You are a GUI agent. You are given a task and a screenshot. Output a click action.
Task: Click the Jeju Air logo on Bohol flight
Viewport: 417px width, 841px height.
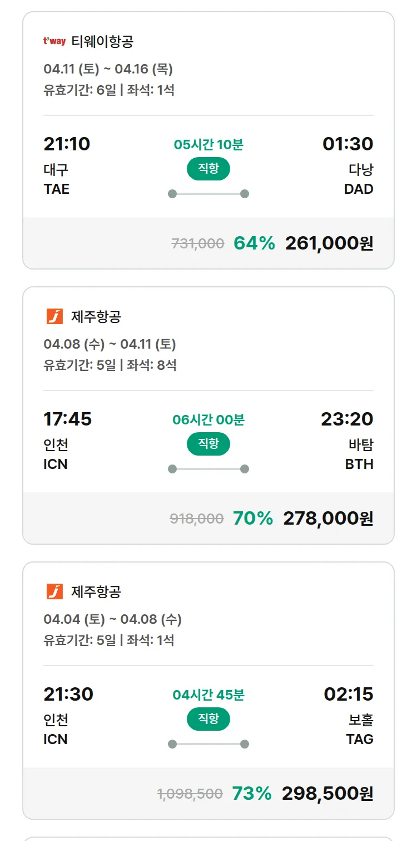pyautogui.click(x=54, y=591)
